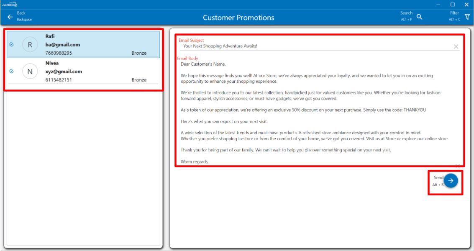Image resolution: width=474 pixels, height=251 pixels.
Task: Uncheck the checkmark next to Rafi
Action: click(11, 44)
